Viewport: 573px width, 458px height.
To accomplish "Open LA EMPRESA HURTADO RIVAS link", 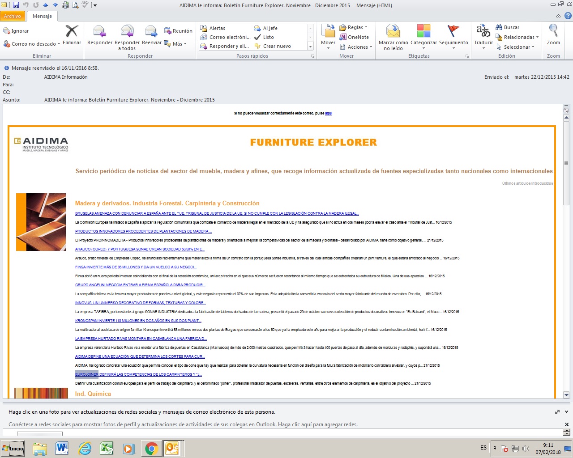I will coord(141,339).
